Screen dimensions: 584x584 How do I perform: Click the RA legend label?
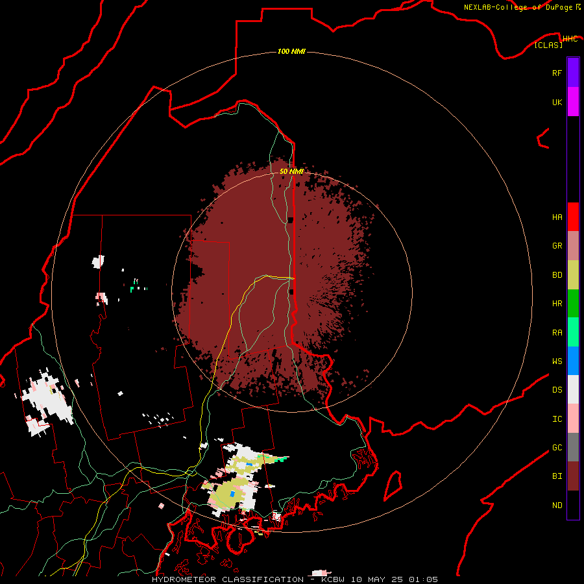(557, 333)
